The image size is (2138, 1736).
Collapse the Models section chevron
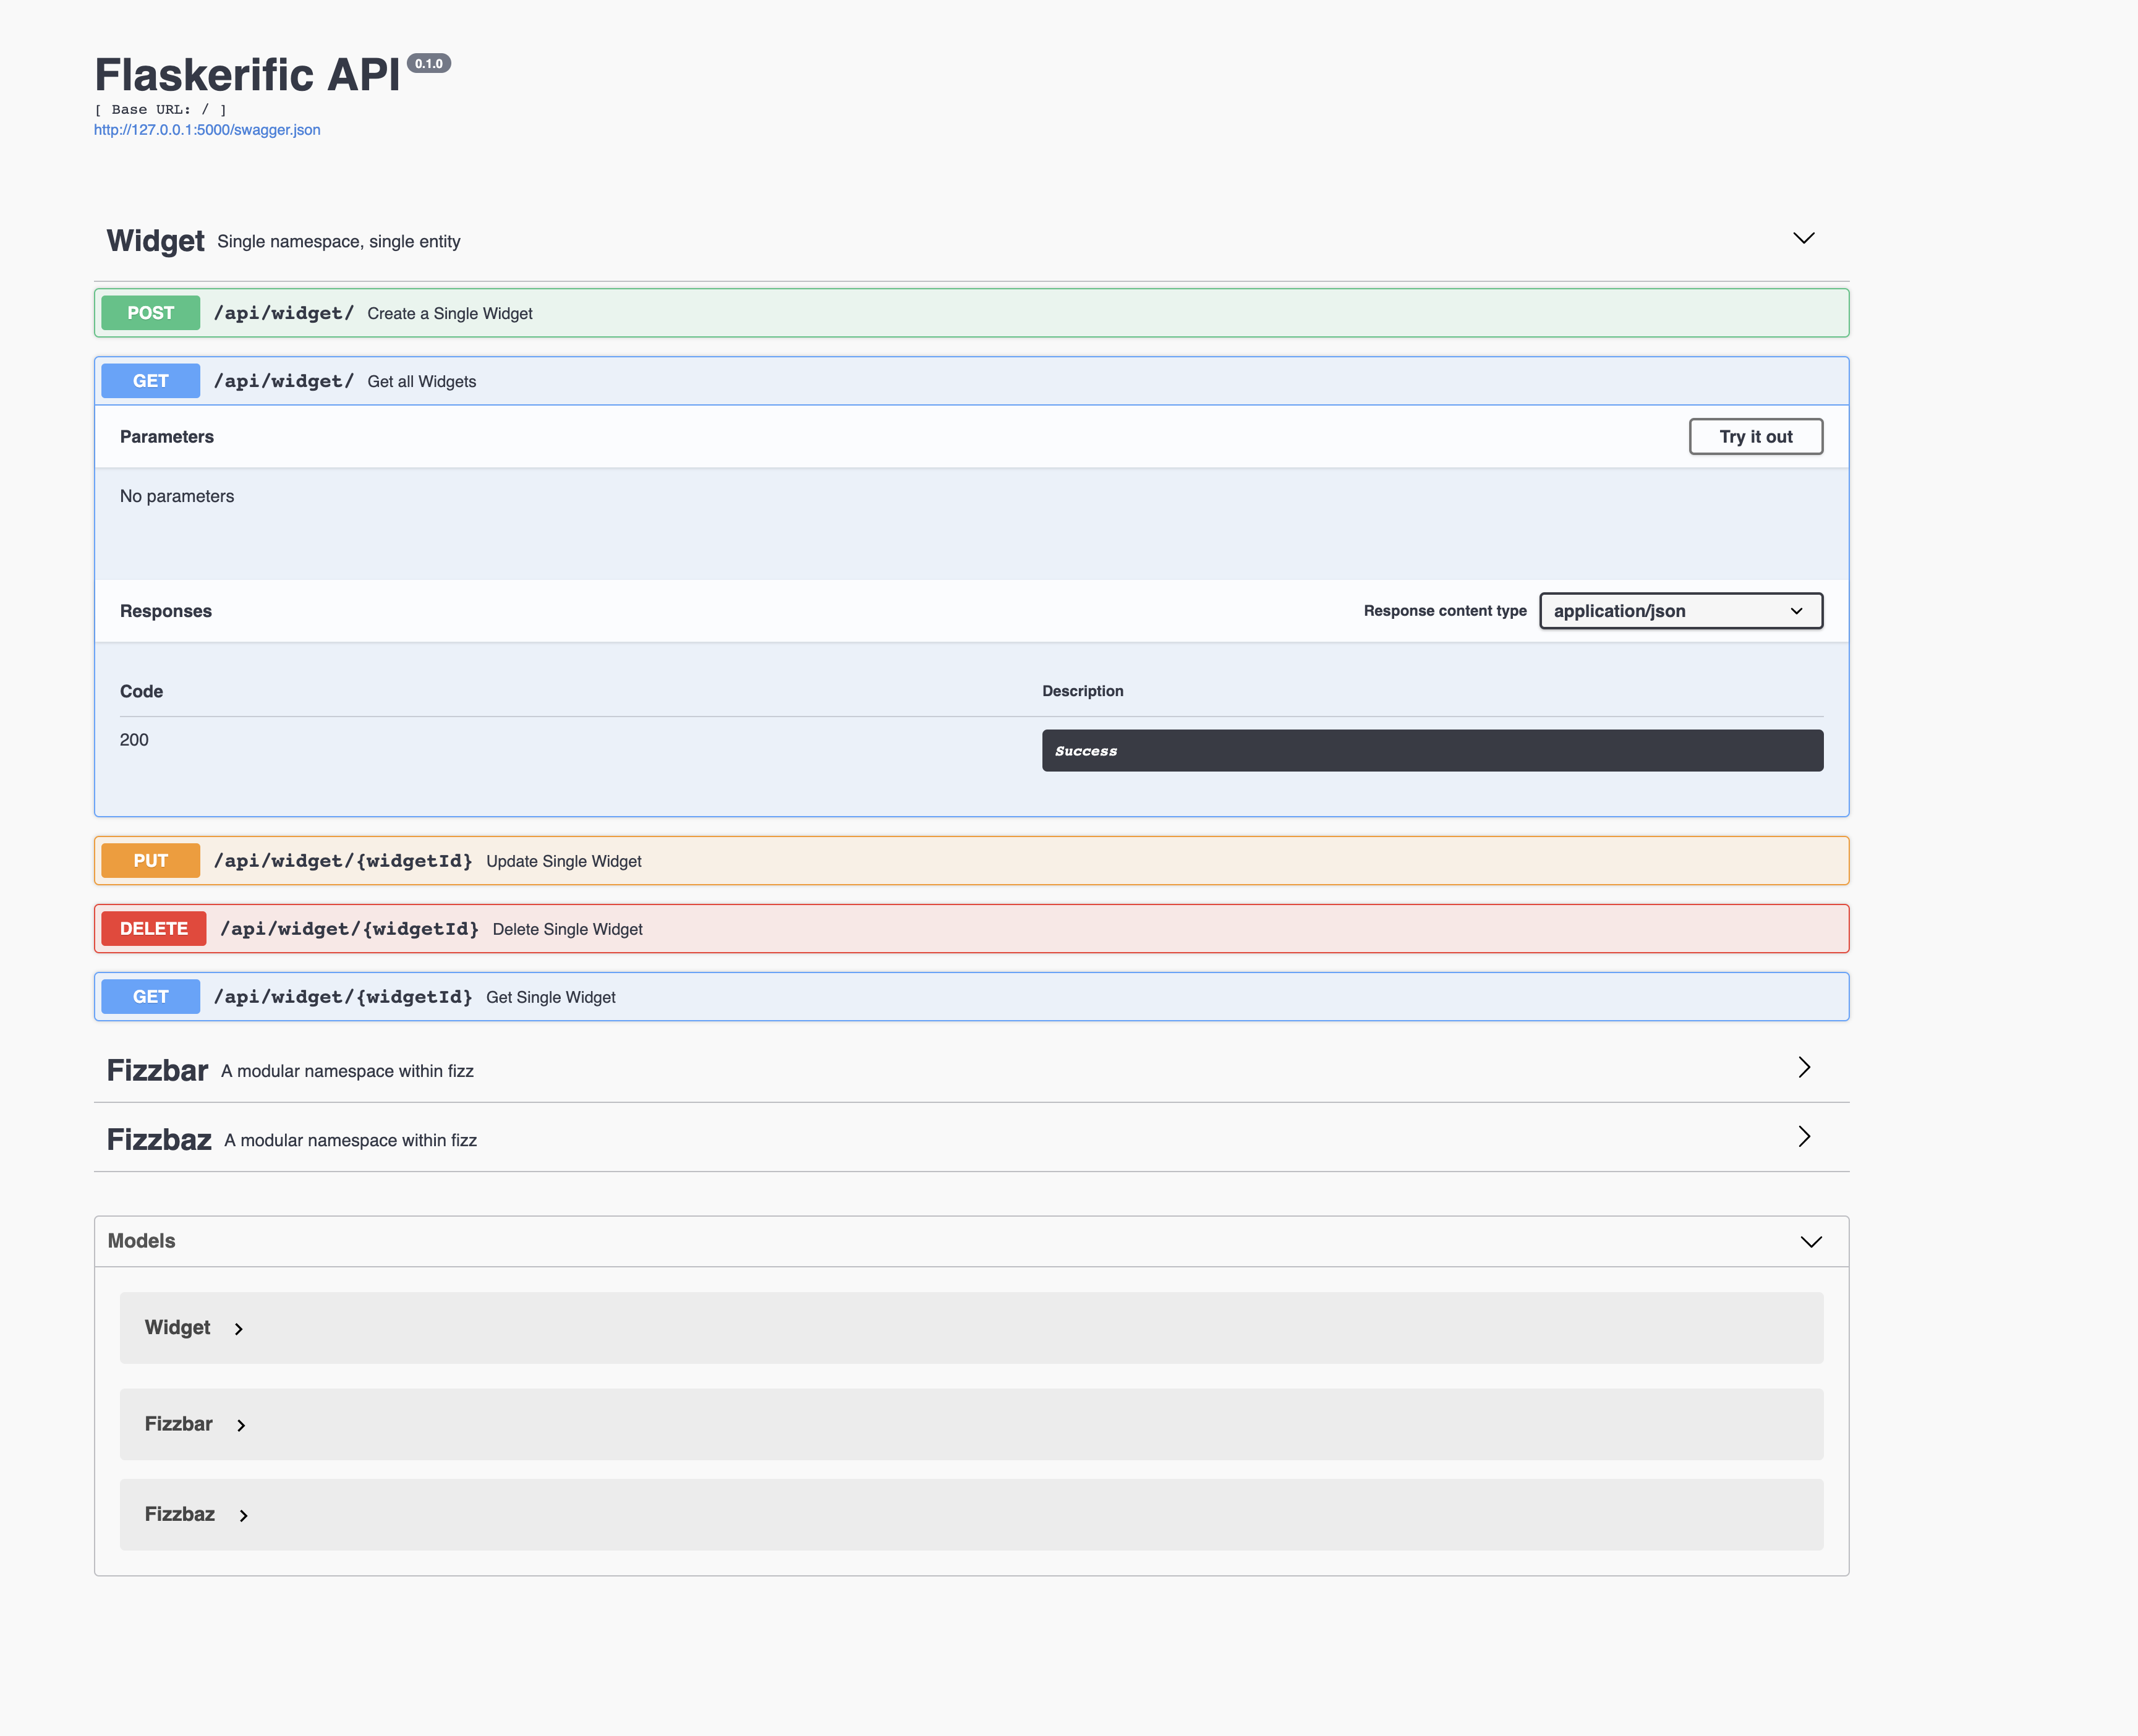click(1810, 1241)
